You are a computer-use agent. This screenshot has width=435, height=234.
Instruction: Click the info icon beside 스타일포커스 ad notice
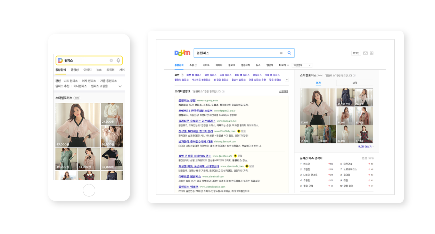[354, 75]
